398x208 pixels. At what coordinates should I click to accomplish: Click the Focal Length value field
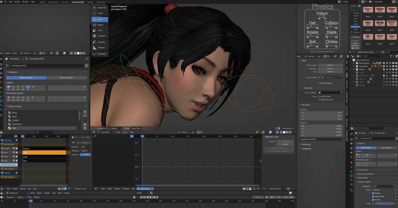pos(330,66)
